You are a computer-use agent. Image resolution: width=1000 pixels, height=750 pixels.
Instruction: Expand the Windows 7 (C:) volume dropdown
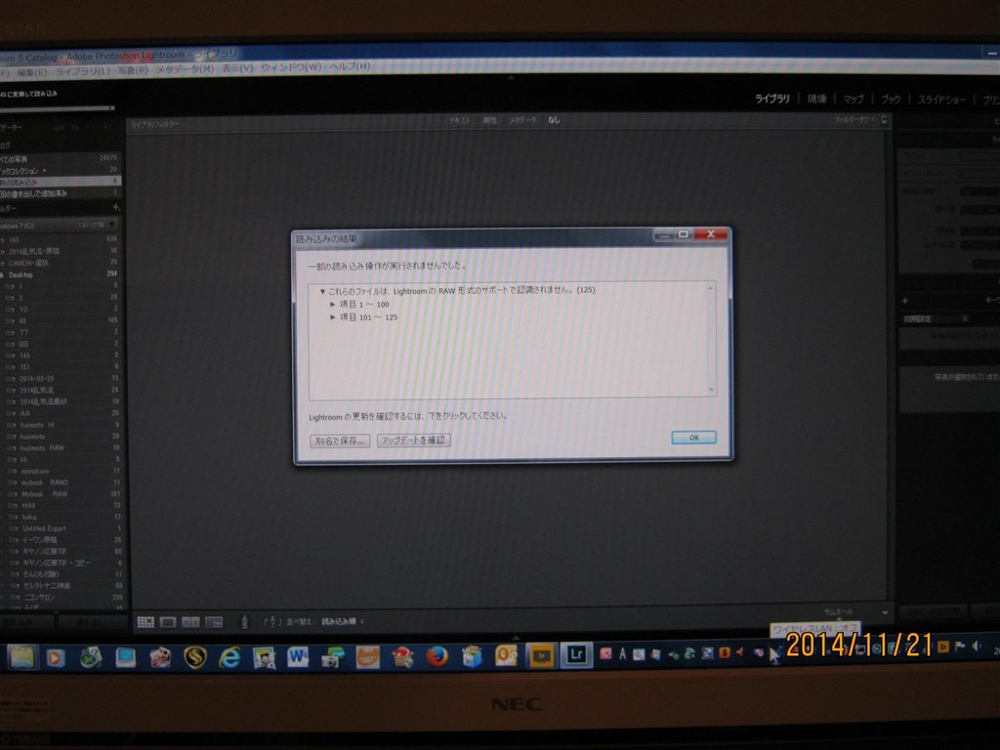(112, 225)
